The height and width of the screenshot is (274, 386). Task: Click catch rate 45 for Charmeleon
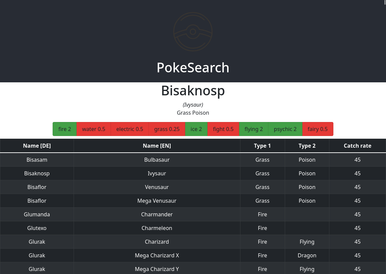tap(357, 228)
